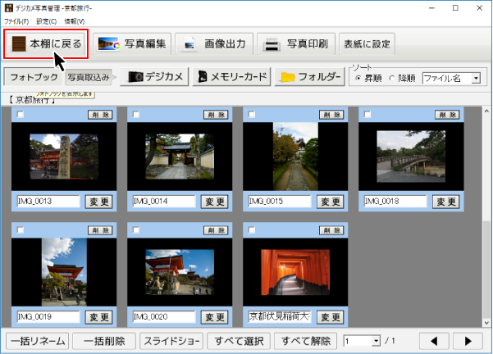Image resolution: width=493 pixels, height=354 pixels.
Task: Open the 設定(C) menu
Action: [47, 21]
